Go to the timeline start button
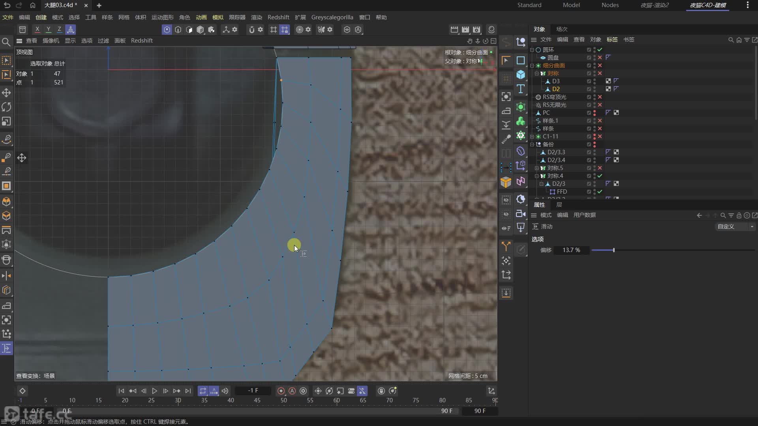The image size is (758, 426). click(121, 391)
